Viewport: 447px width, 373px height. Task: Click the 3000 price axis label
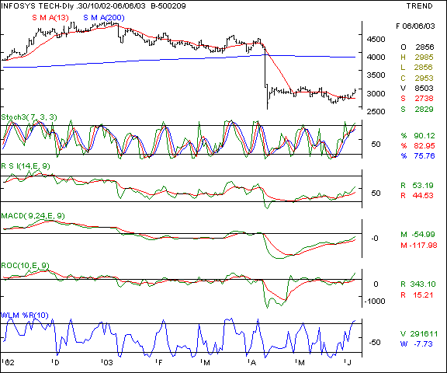376,94
